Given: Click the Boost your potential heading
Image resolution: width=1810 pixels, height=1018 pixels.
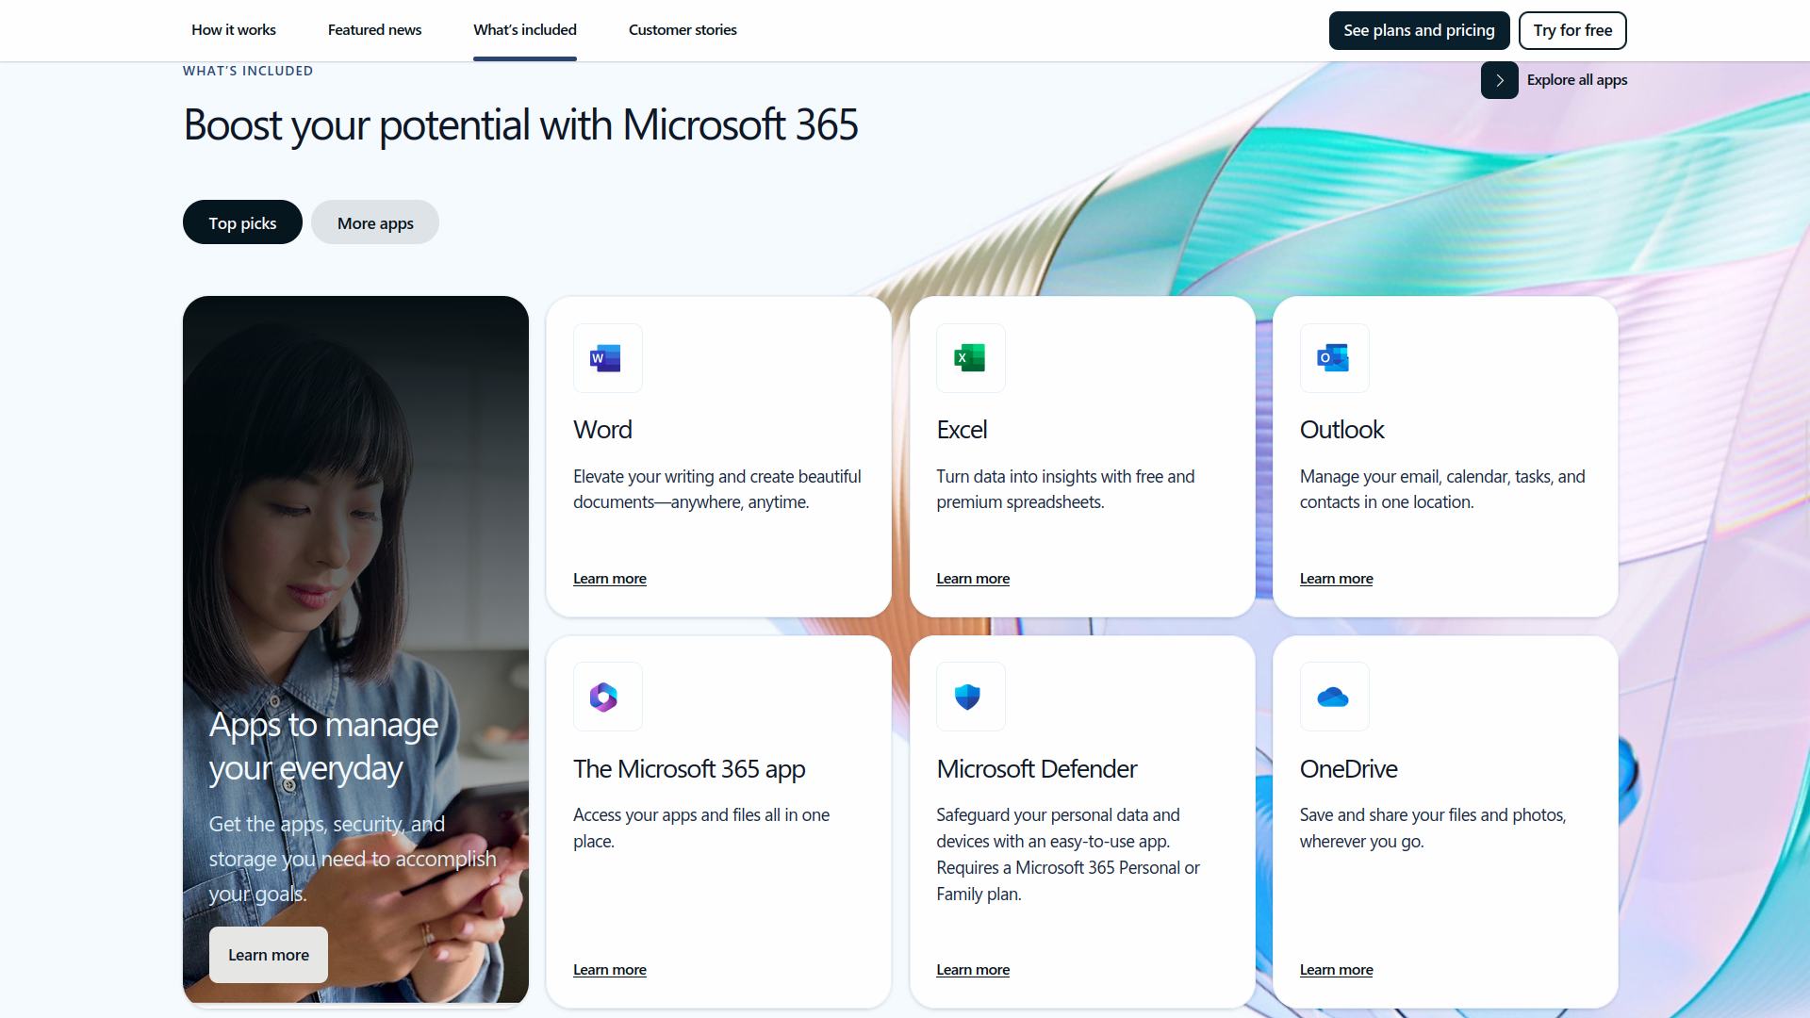Looking at the screenshot, I should pos(520,125).
